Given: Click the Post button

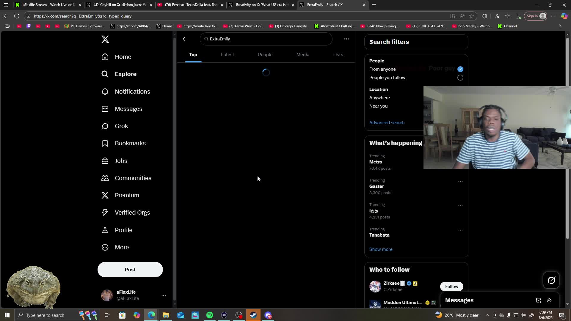Looking at the screenshot, I should click(130, 270).
